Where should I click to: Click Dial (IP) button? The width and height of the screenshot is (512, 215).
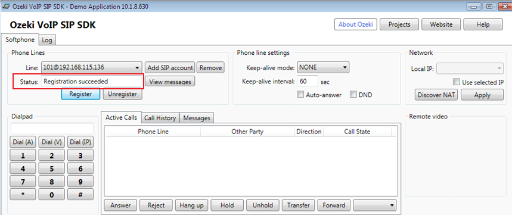pyautogui.click(x=80, y=142)
